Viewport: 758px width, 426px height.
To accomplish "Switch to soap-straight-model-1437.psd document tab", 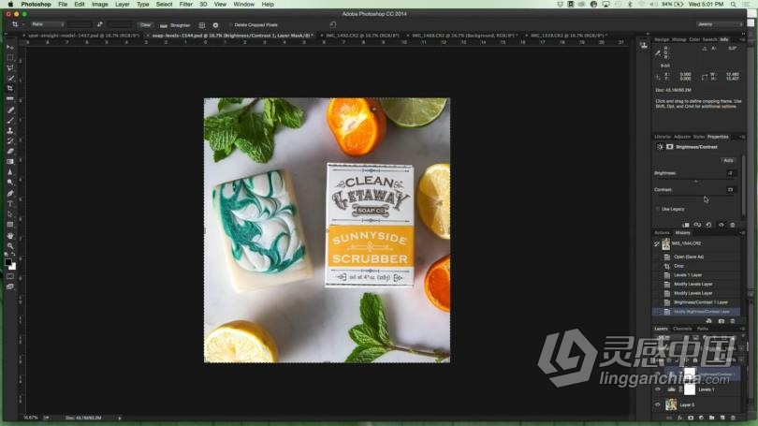I will click(83, 36).
